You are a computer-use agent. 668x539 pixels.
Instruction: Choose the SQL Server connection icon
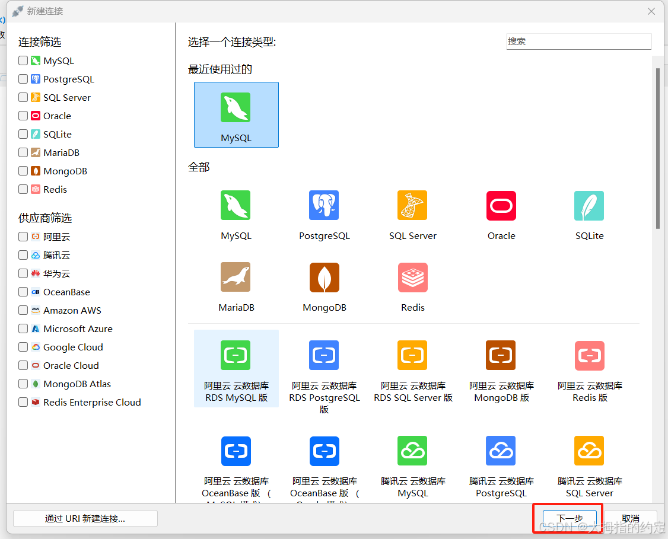coord(412,205)
